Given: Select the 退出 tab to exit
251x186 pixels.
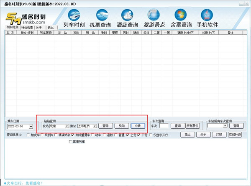Looking at the screenshot, I should pos(51,28).
